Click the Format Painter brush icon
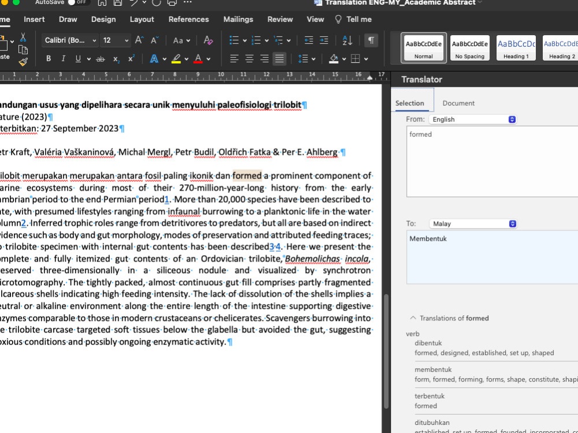This screenshot has height=433, width=578. click(x=23, y=62)
